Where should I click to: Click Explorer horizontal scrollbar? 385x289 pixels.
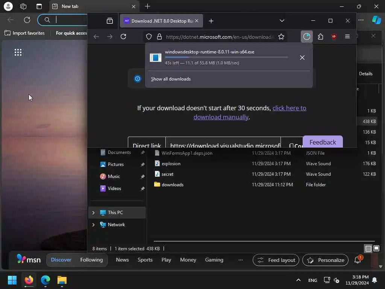tap(264, 241)
